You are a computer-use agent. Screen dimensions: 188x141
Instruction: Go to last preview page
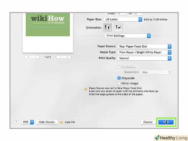click(67, 57)
